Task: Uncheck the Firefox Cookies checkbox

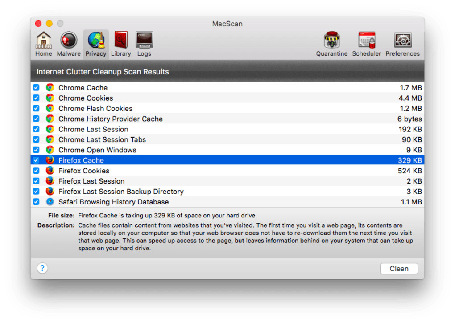Action: click(36, 171)
